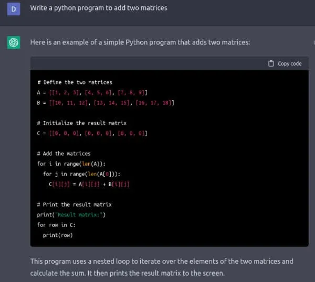This screenshot has width=315, height=282.
Task: Click the C[i][j] sum assignment line
Action: [89, 184]
